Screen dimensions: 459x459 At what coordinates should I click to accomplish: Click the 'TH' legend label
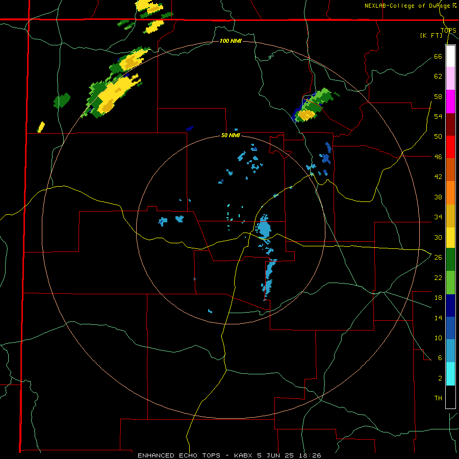click(438, 398)
